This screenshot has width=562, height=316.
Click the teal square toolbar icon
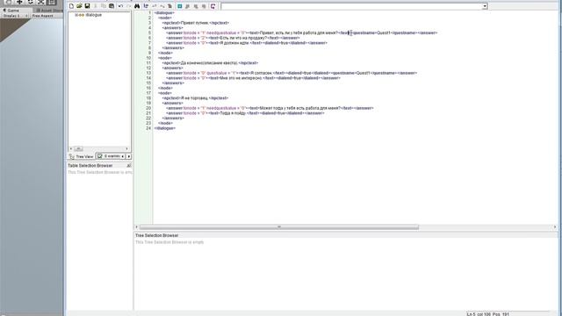pyautogui.click(x=179, y=6)
